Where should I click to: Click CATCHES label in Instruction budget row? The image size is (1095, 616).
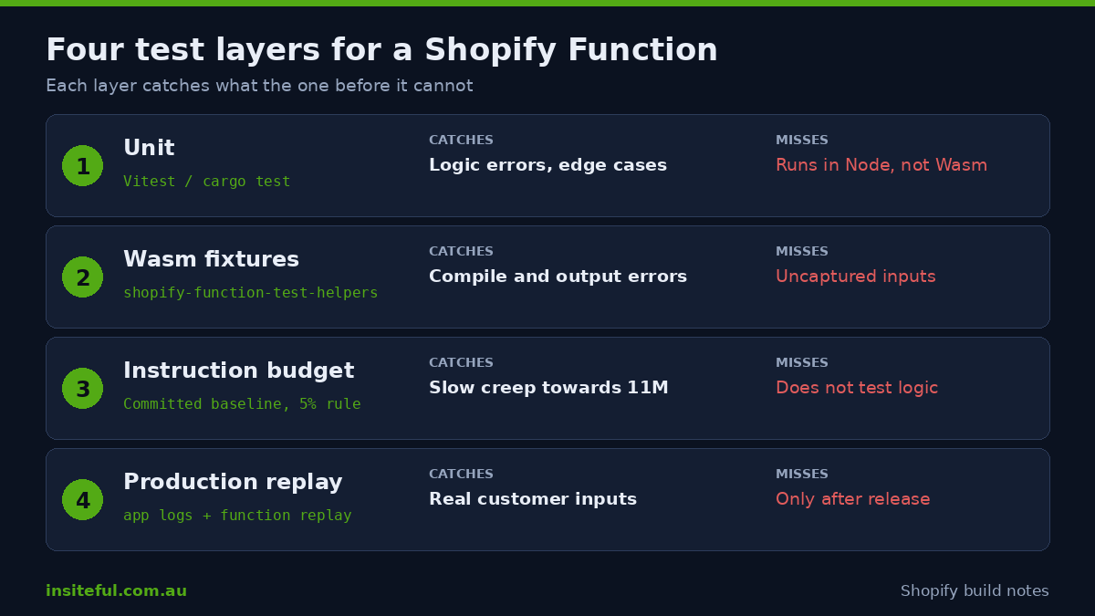(461, 363)
